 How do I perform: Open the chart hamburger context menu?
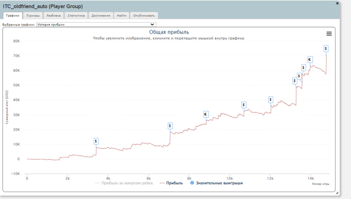pos(329,34)
